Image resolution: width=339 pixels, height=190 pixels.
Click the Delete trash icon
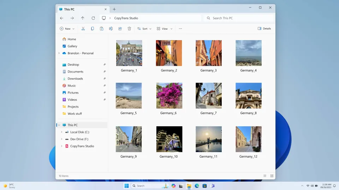pyautogui.click(x=129, y=28)
